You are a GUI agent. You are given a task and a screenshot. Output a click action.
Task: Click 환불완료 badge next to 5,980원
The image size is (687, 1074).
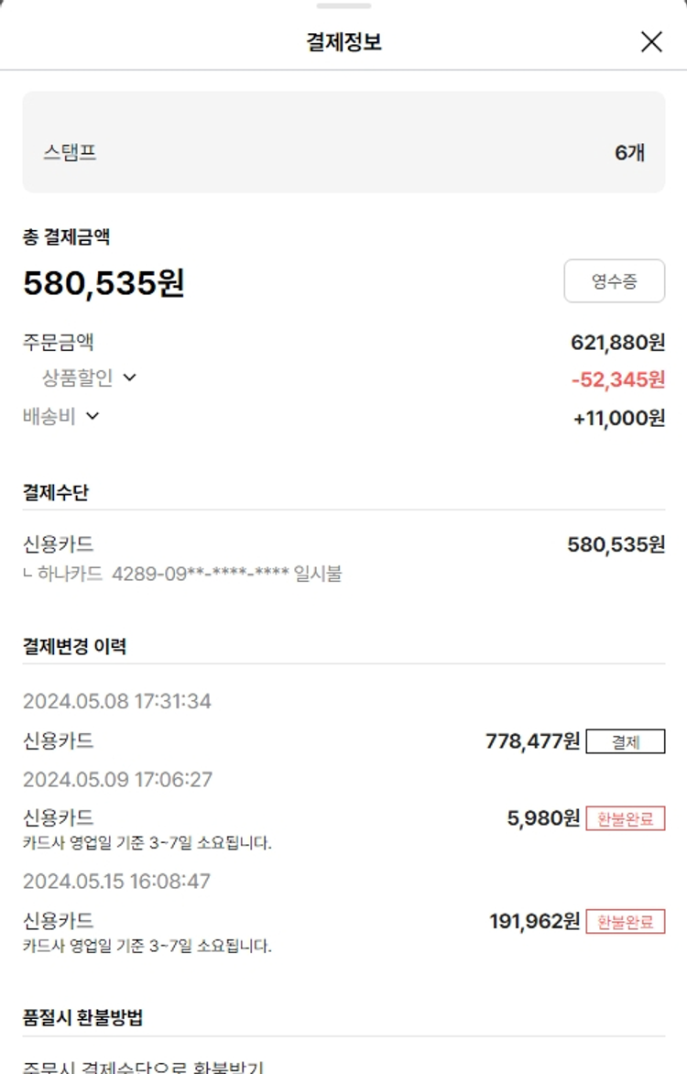pos(626,818)
